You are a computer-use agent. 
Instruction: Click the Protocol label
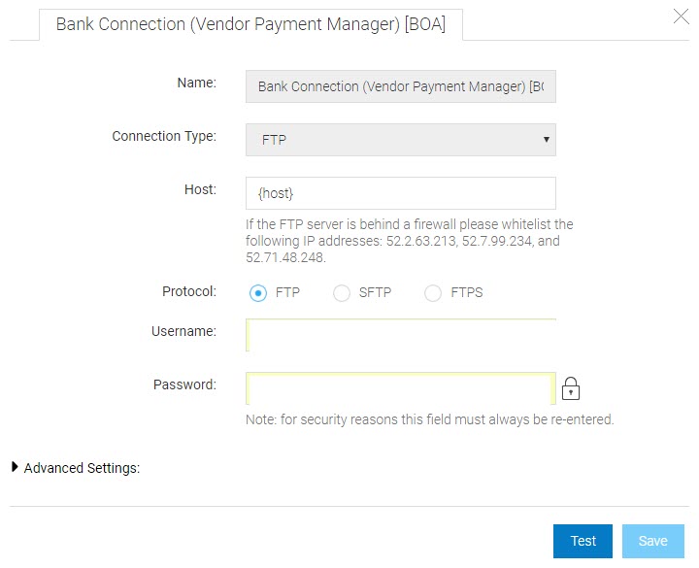click(189, 291)
